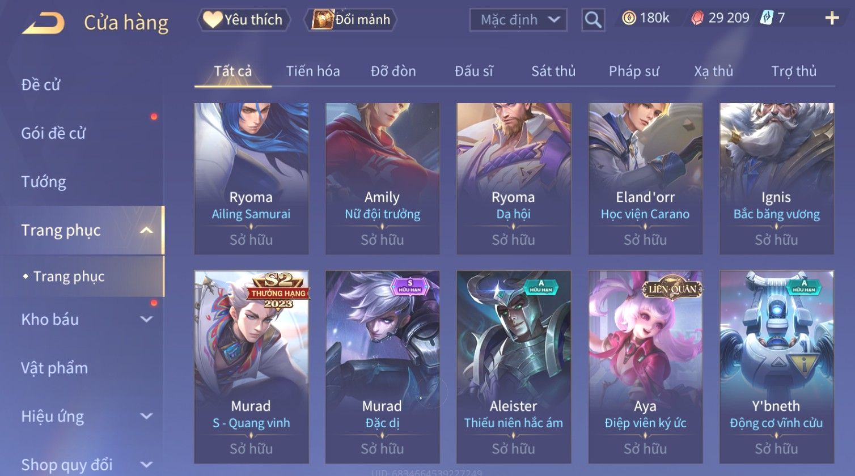This screenshot has height=476, width=855.
Task: Collapse the Trang phục sidebar section
Action: pos(146,230)
